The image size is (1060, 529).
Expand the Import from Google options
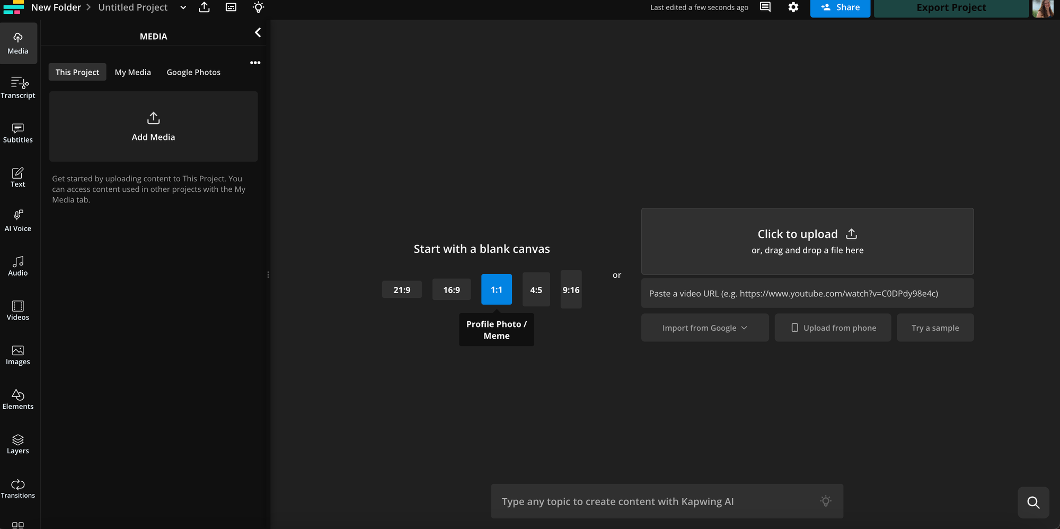tap(704, 327)
